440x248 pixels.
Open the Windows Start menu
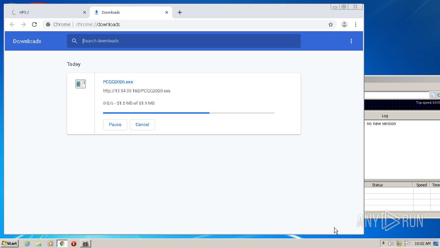click(x=9, y=244)
